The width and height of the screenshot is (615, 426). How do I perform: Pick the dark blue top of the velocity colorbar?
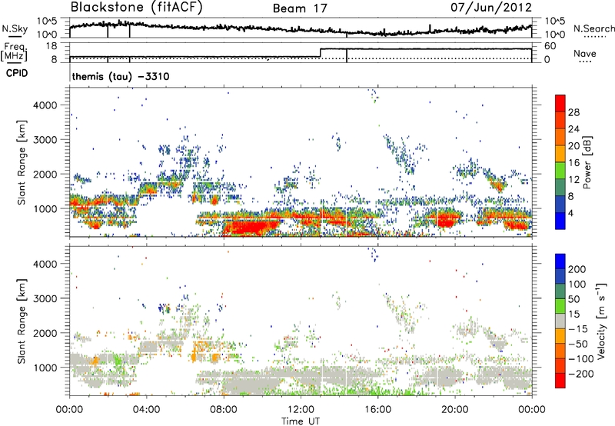point(560,261)
